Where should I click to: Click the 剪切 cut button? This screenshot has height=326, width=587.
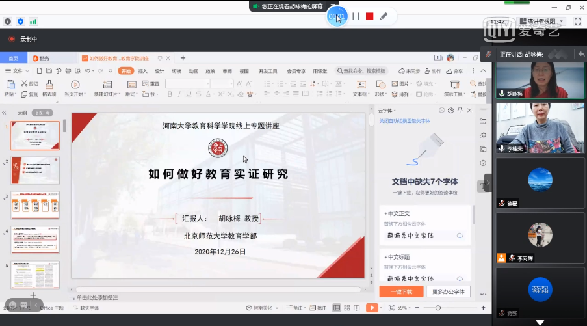29,83
